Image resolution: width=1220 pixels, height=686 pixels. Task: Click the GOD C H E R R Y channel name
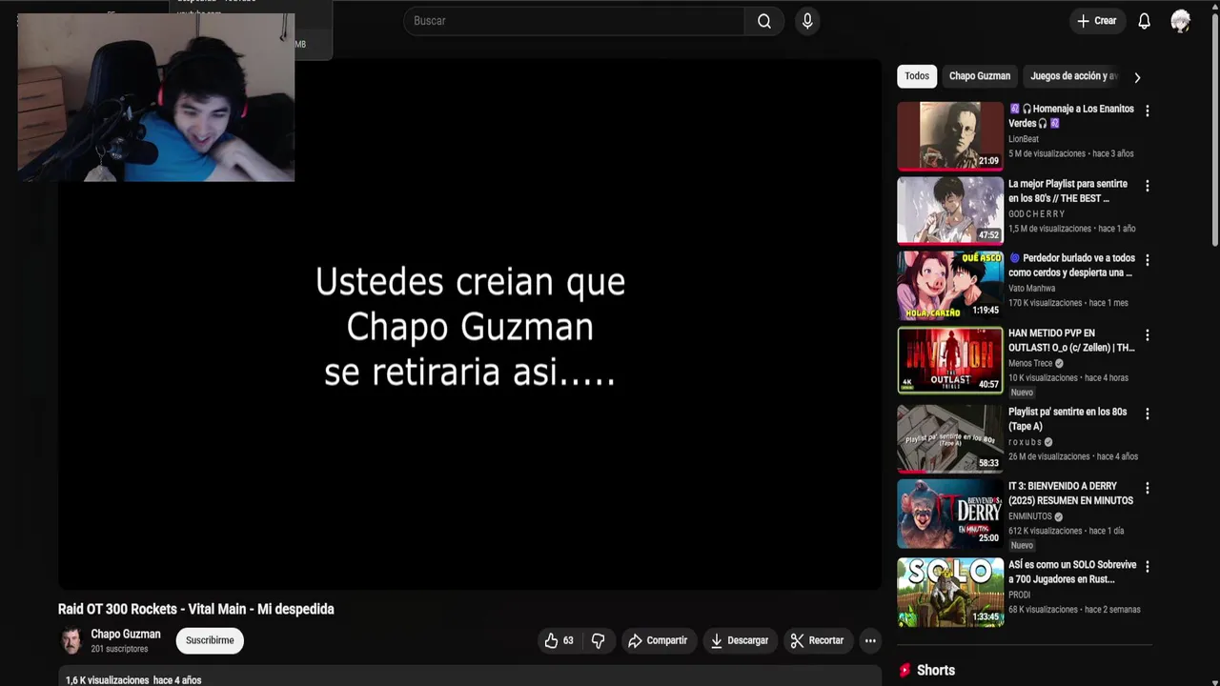[1036, 214]
